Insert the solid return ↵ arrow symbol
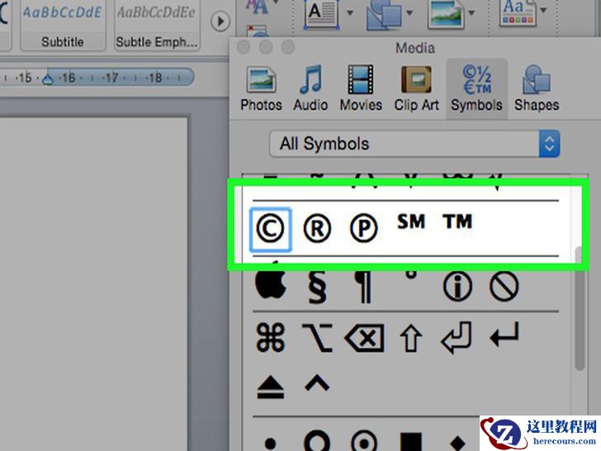The width and height of the screenshot is (601, 451). 504,335
